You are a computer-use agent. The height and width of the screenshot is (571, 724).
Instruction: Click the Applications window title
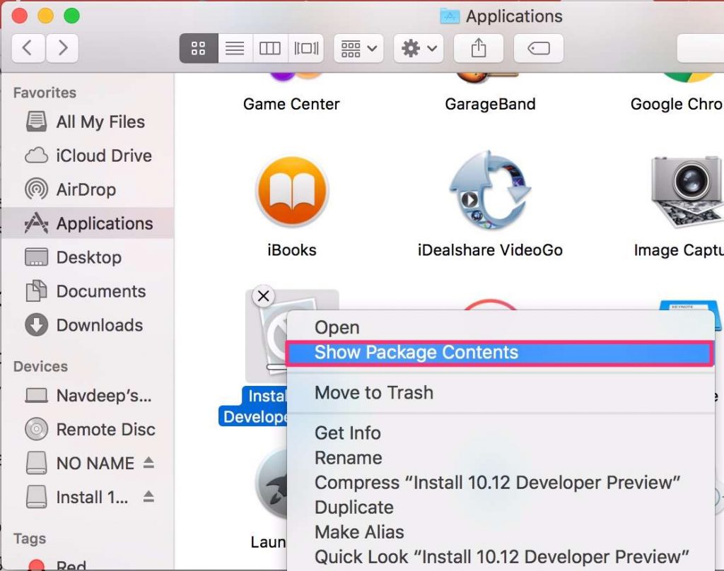click(x=514, y=17)
